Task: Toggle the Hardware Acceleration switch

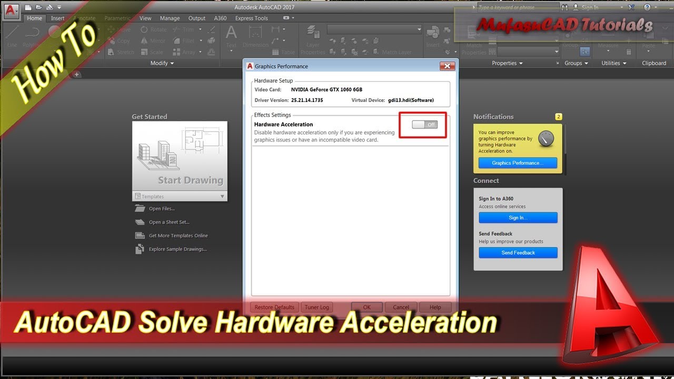Action: click(x=425, y=125)
